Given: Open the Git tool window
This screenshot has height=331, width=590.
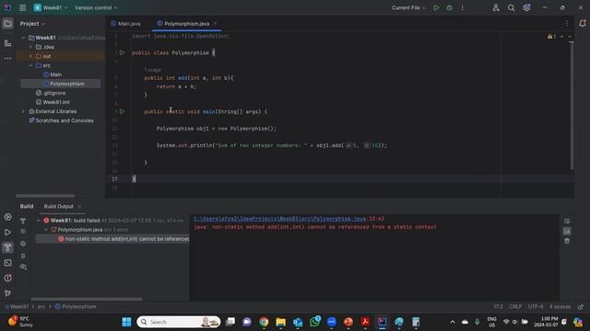Looking at the screenshot, I should (7, 293).
